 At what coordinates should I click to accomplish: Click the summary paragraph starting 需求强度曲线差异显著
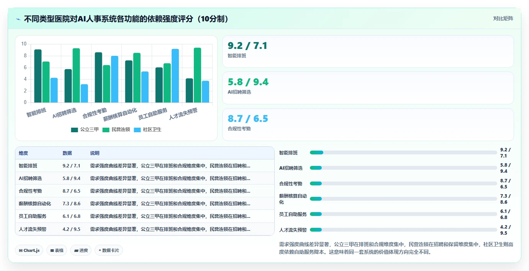pos(396,248)
